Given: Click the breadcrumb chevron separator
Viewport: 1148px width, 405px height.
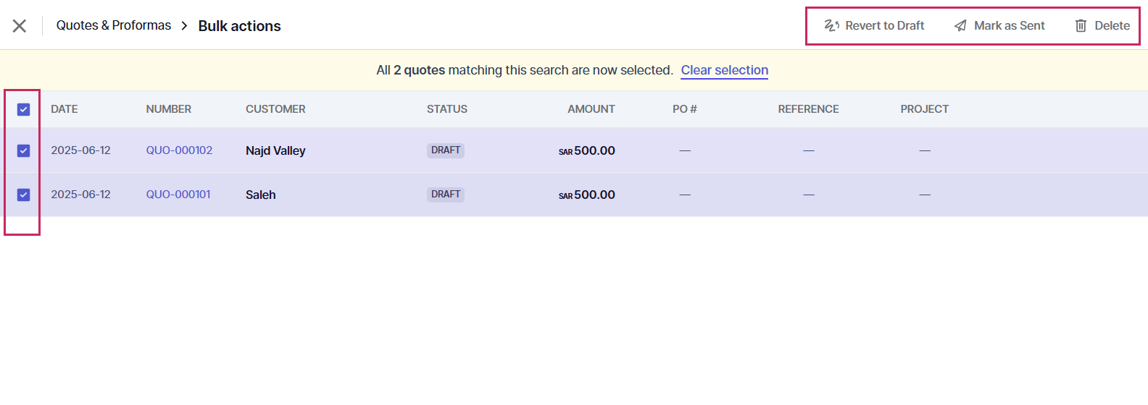Looking at the screenshot, I should pyautogui.click(x=184, y=26).
